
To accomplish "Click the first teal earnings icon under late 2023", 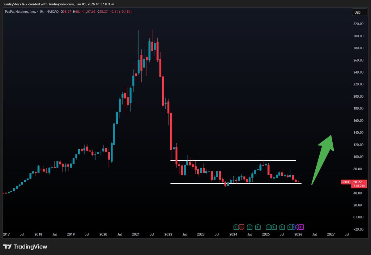I will (236, 227).
